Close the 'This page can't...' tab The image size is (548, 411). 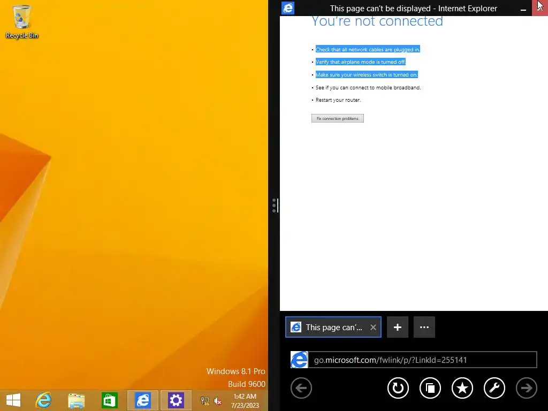click(373, 328)
